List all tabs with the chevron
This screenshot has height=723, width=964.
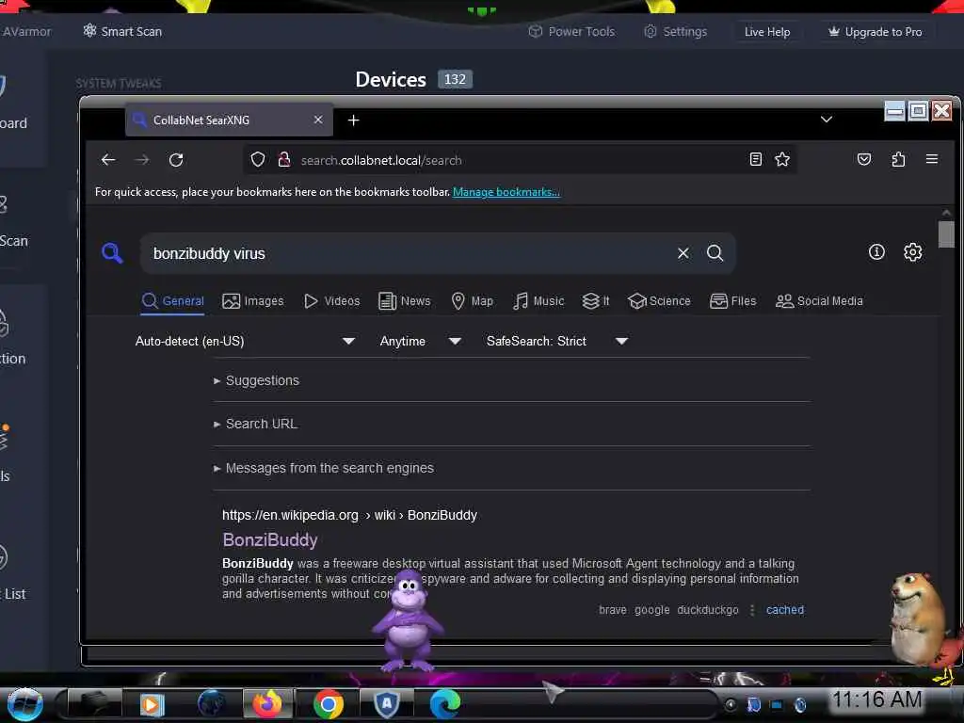click(827, 120)
